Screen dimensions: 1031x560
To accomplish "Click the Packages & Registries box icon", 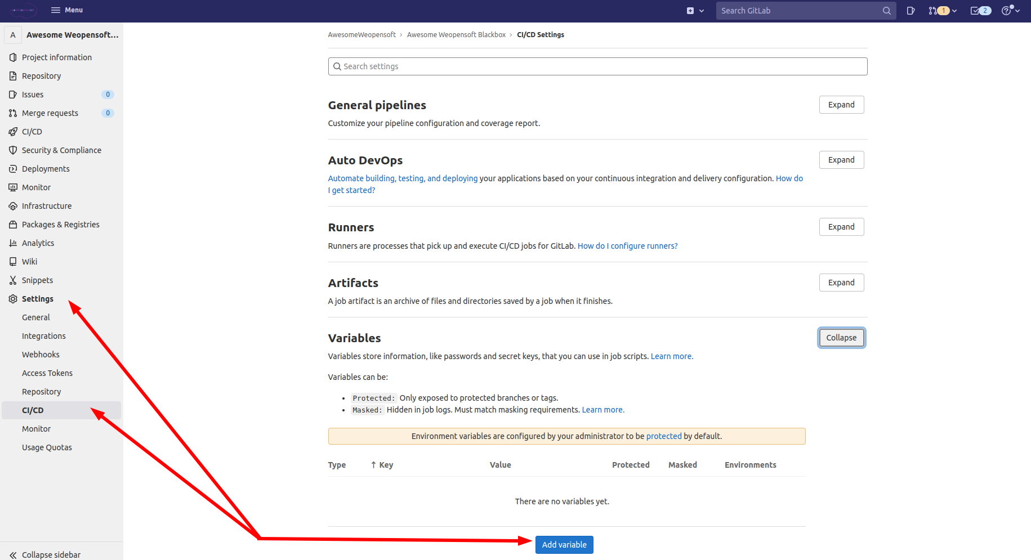I will click(13, 225).
